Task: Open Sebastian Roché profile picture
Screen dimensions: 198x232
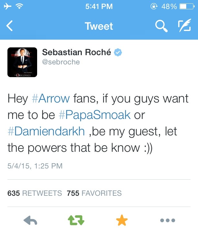Action: (22, 62)
